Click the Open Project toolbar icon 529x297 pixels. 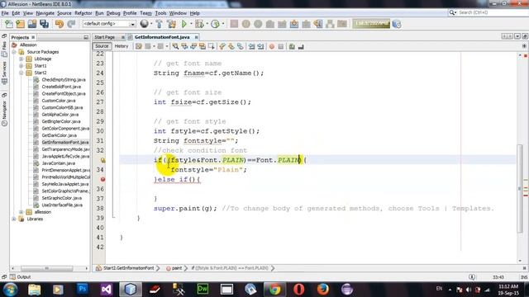coord(32,24)
